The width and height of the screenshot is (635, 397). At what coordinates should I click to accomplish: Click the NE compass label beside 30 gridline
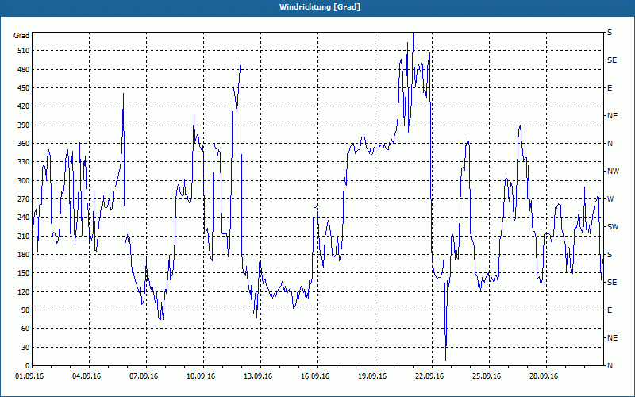click(x=612, y=338)
